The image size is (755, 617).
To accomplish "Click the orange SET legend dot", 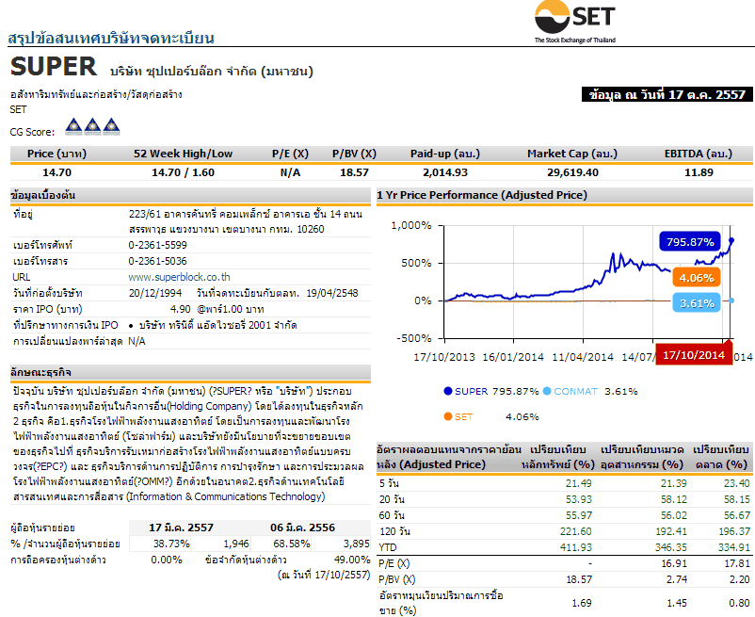I will point(448,416).
